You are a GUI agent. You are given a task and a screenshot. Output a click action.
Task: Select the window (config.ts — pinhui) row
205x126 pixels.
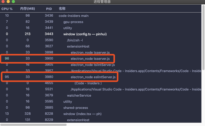pyautogui.click(x=101, y=34)
